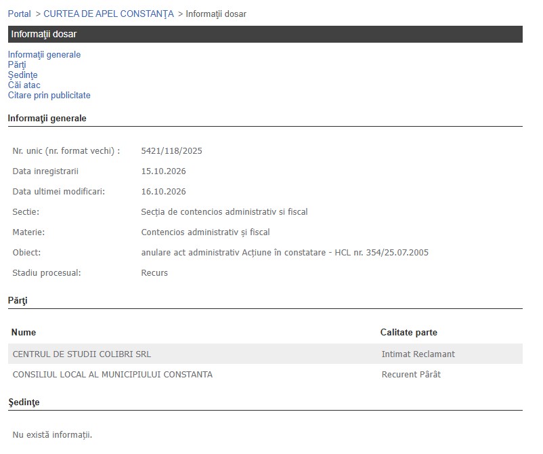Open Citare prin publicitate link
This screenshot has width=543, height=454.
49,96
